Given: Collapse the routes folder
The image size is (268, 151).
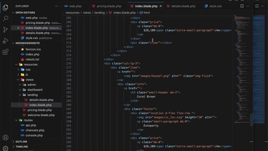Looking at the screenshot, I should point(28,120).
